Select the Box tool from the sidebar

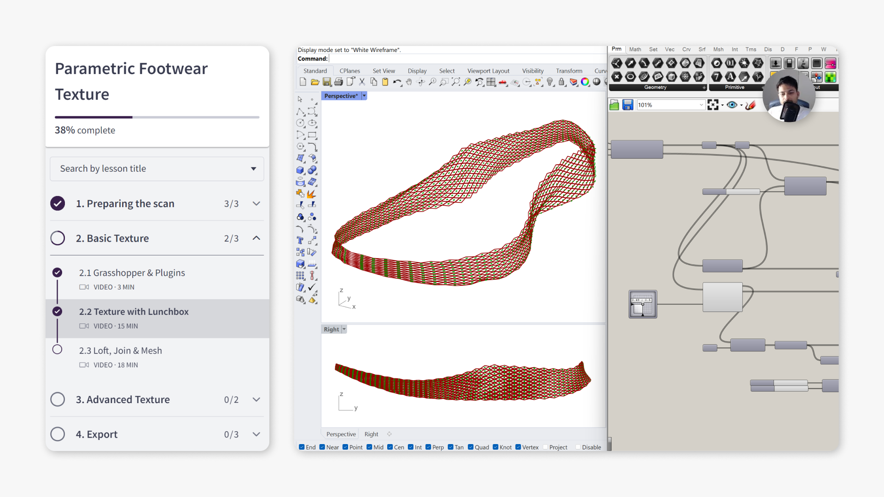[x=300, y=170]
